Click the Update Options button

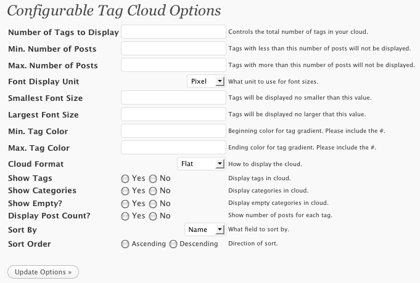43,271
